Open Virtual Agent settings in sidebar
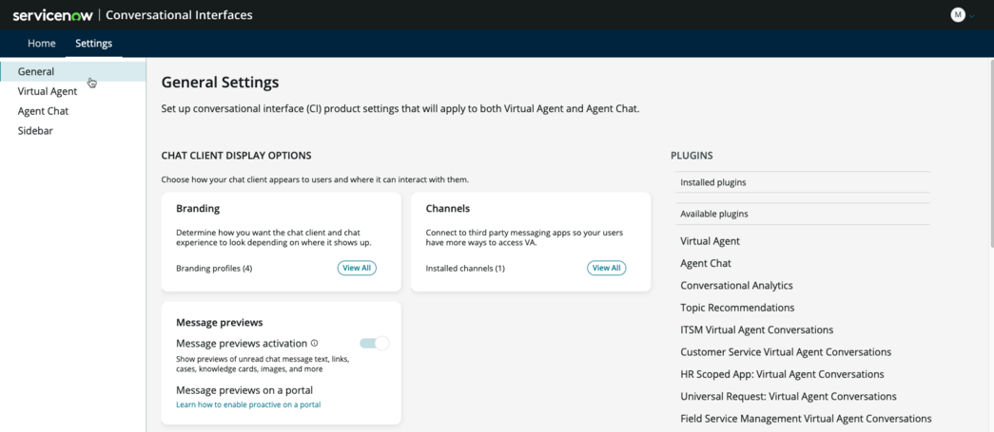This screenshot has width=994, height=432. 48,91
